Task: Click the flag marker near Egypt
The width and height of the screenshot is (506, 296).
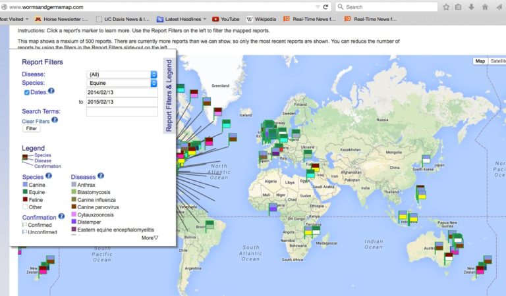Action: tap(310, 174)
